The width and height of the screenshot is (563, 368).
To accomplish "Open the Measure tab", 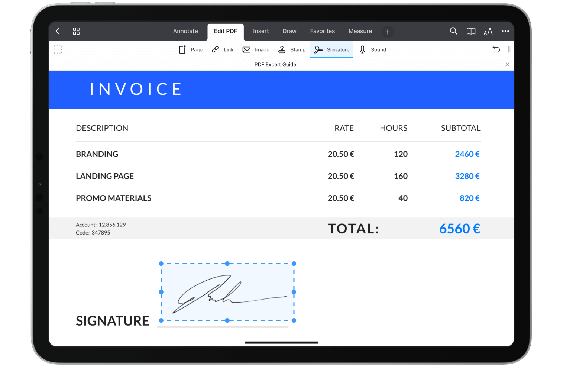I will point(360,31).
